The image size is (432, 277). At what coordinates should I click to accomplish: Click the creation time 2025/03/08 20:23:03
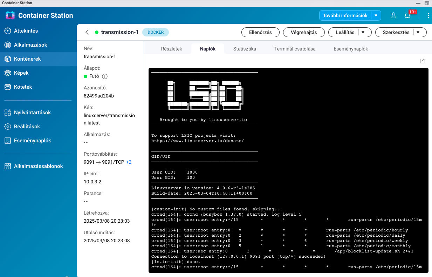click(x=107, y=221)
